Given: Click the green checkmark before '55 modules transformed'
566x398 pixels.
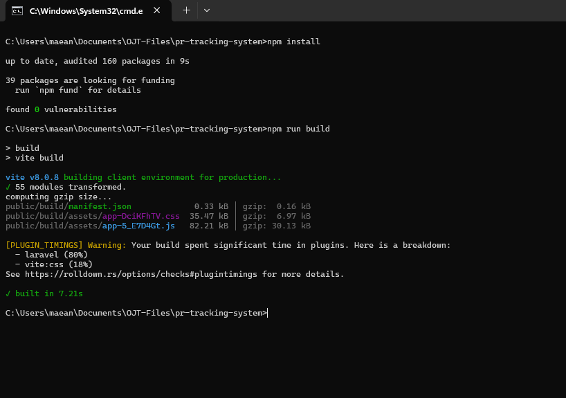Looking at the screenshot, I should (8, 187).
